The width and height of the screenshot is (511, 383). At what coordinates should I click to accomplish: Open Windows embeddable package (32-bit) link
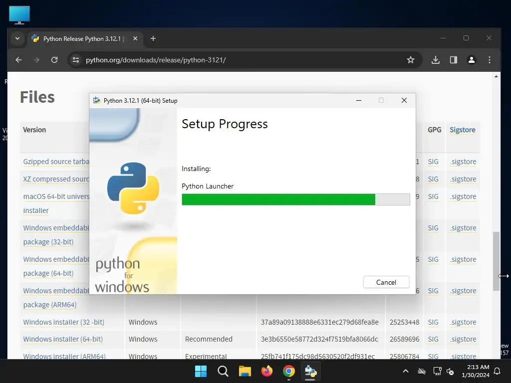(56, 234)
